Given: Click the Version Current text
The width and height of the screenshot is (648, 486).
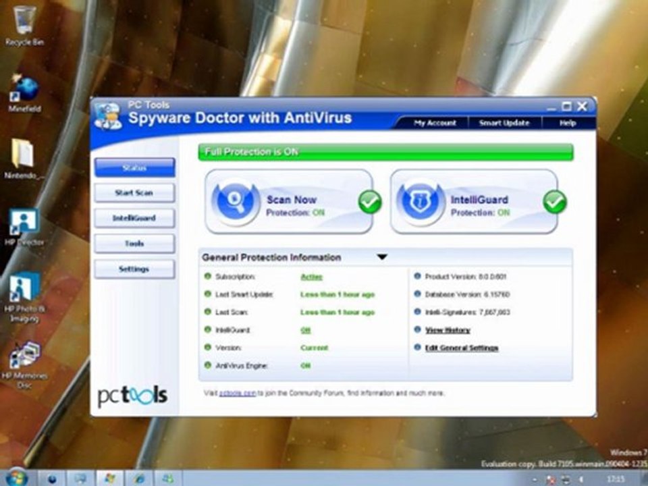Looking at the screenshot, I should click(x=314, y=348).
